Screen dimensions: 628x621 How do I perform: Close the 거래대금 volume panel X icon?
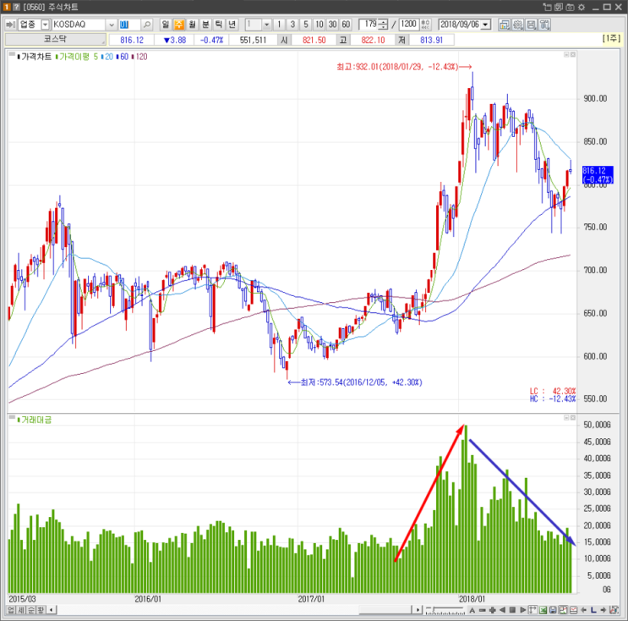point(573,418)
